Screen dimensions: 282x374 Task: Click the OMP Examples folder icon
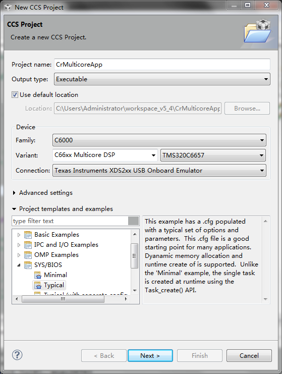click(28, 255)
